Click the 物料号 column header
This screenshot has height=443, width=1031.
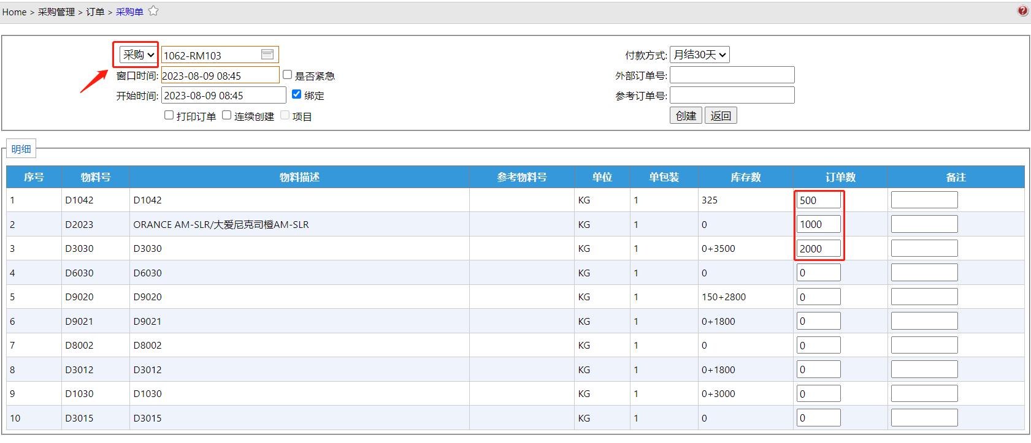96,177
